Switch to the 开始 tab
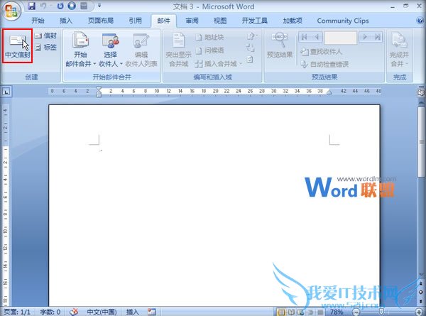426x316 pixels. point(38,21)
